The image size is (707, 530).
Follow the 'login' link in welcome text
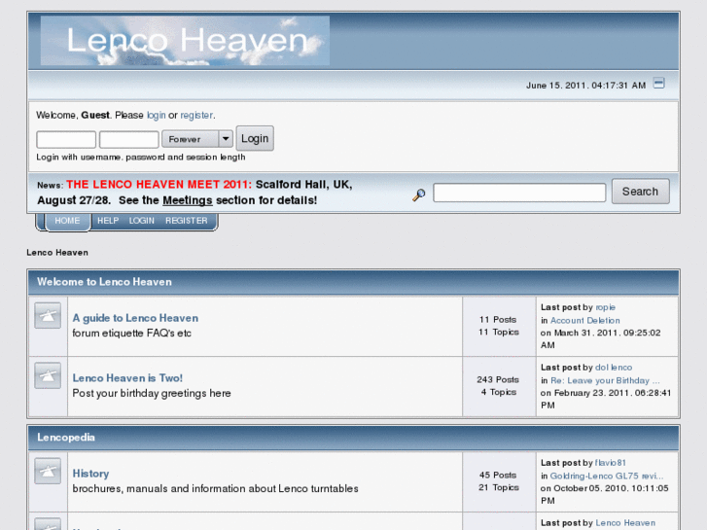click(x=156, y=116)
